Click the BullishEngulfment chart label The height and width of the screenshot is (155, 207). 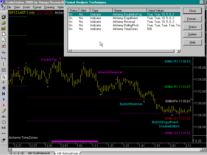click(x=165, y=122)
